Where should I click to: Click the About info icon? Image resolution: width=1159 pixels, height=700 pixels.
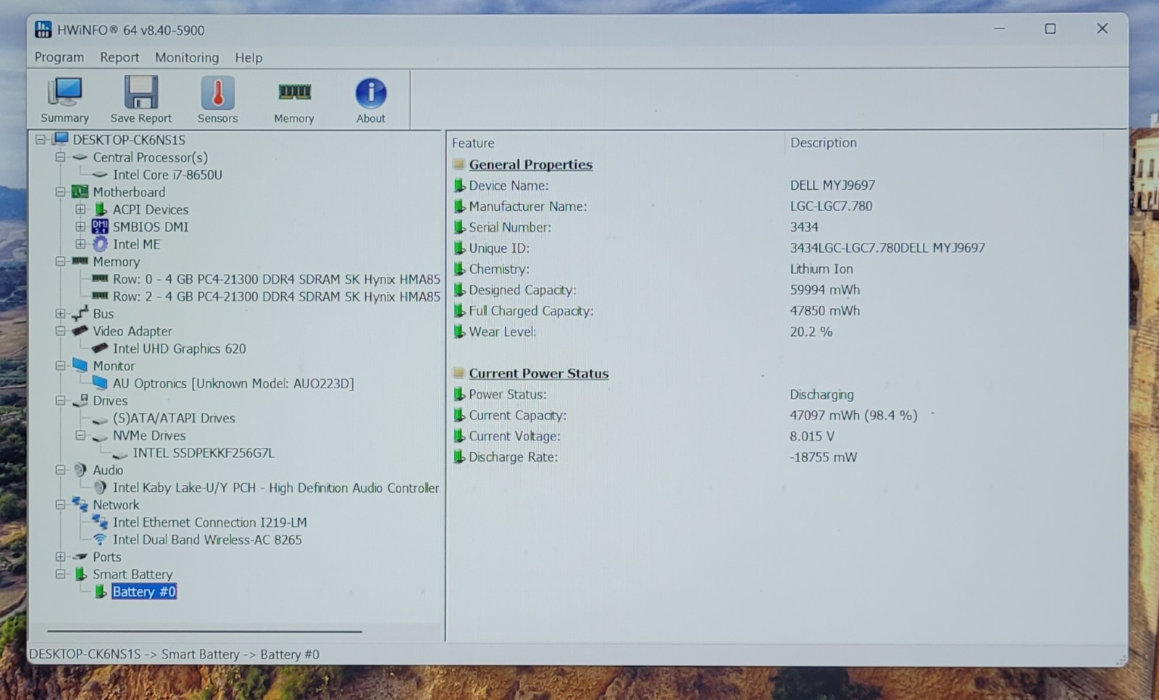(x=371, y=93)
